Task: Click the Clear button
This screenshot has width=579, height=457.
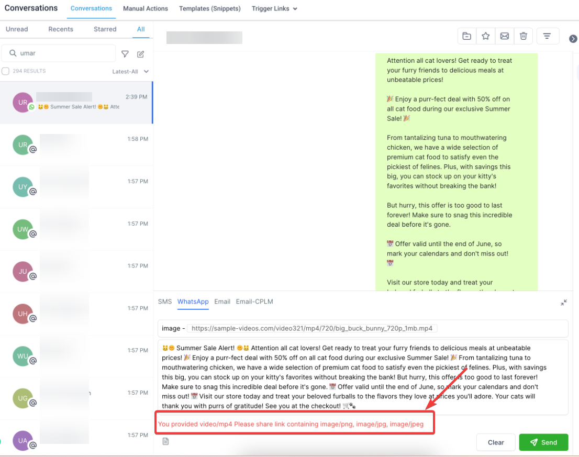Action: click(x=496, y=442)
